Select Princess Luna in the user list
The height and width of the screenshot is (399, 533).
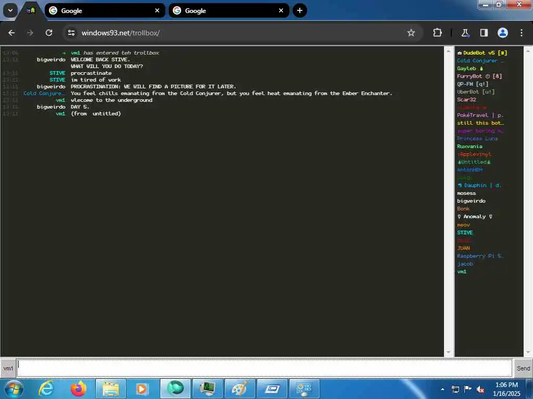click(477, 138)
